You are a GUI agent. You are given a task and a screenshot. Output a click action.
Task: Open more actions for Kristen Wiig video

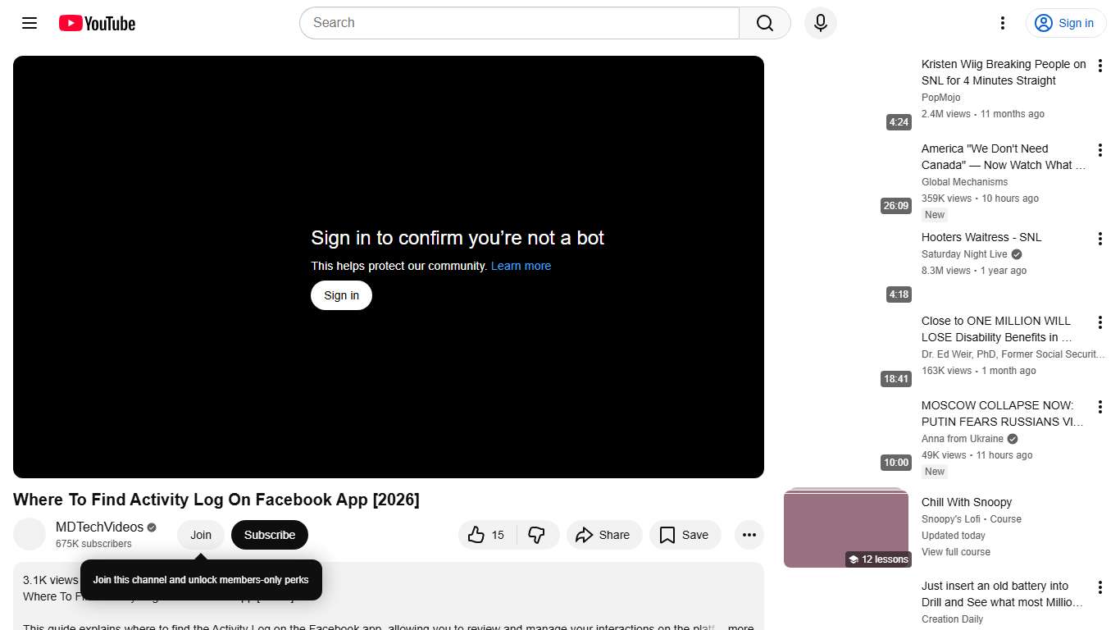(1100, 66)
